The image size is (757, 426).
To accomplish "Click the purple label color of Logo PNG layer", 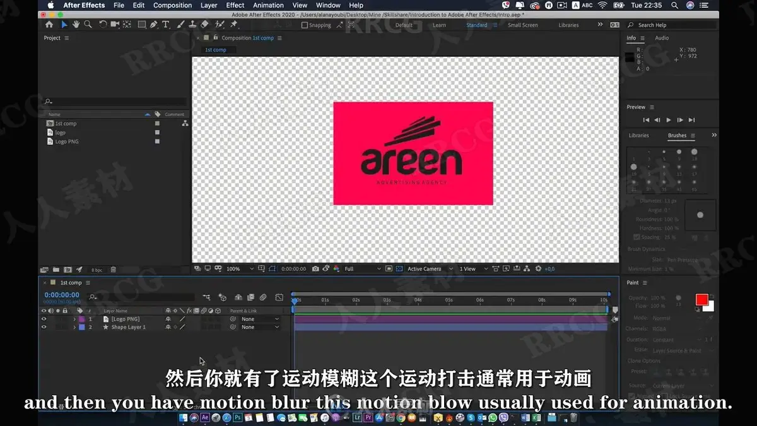I will pyautogui.click(x=81, y=319).
